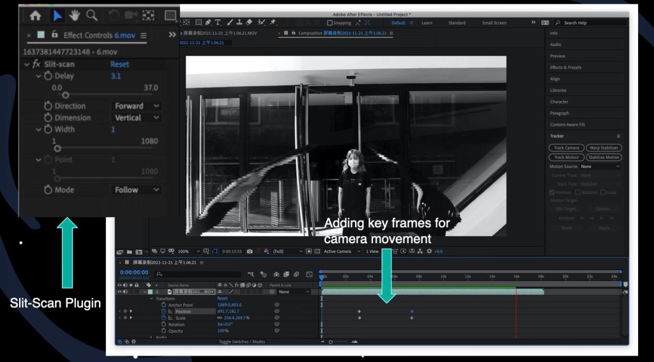
Task: Click the Track Camera button
Action: (566, 147)
